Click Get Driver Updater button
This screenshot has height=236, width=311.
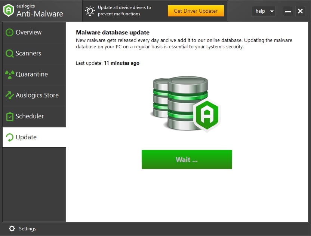pyautogui.click(x=196, y=11)
